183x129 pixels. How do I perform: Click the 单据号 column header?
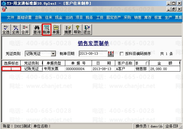click(78, 63)
